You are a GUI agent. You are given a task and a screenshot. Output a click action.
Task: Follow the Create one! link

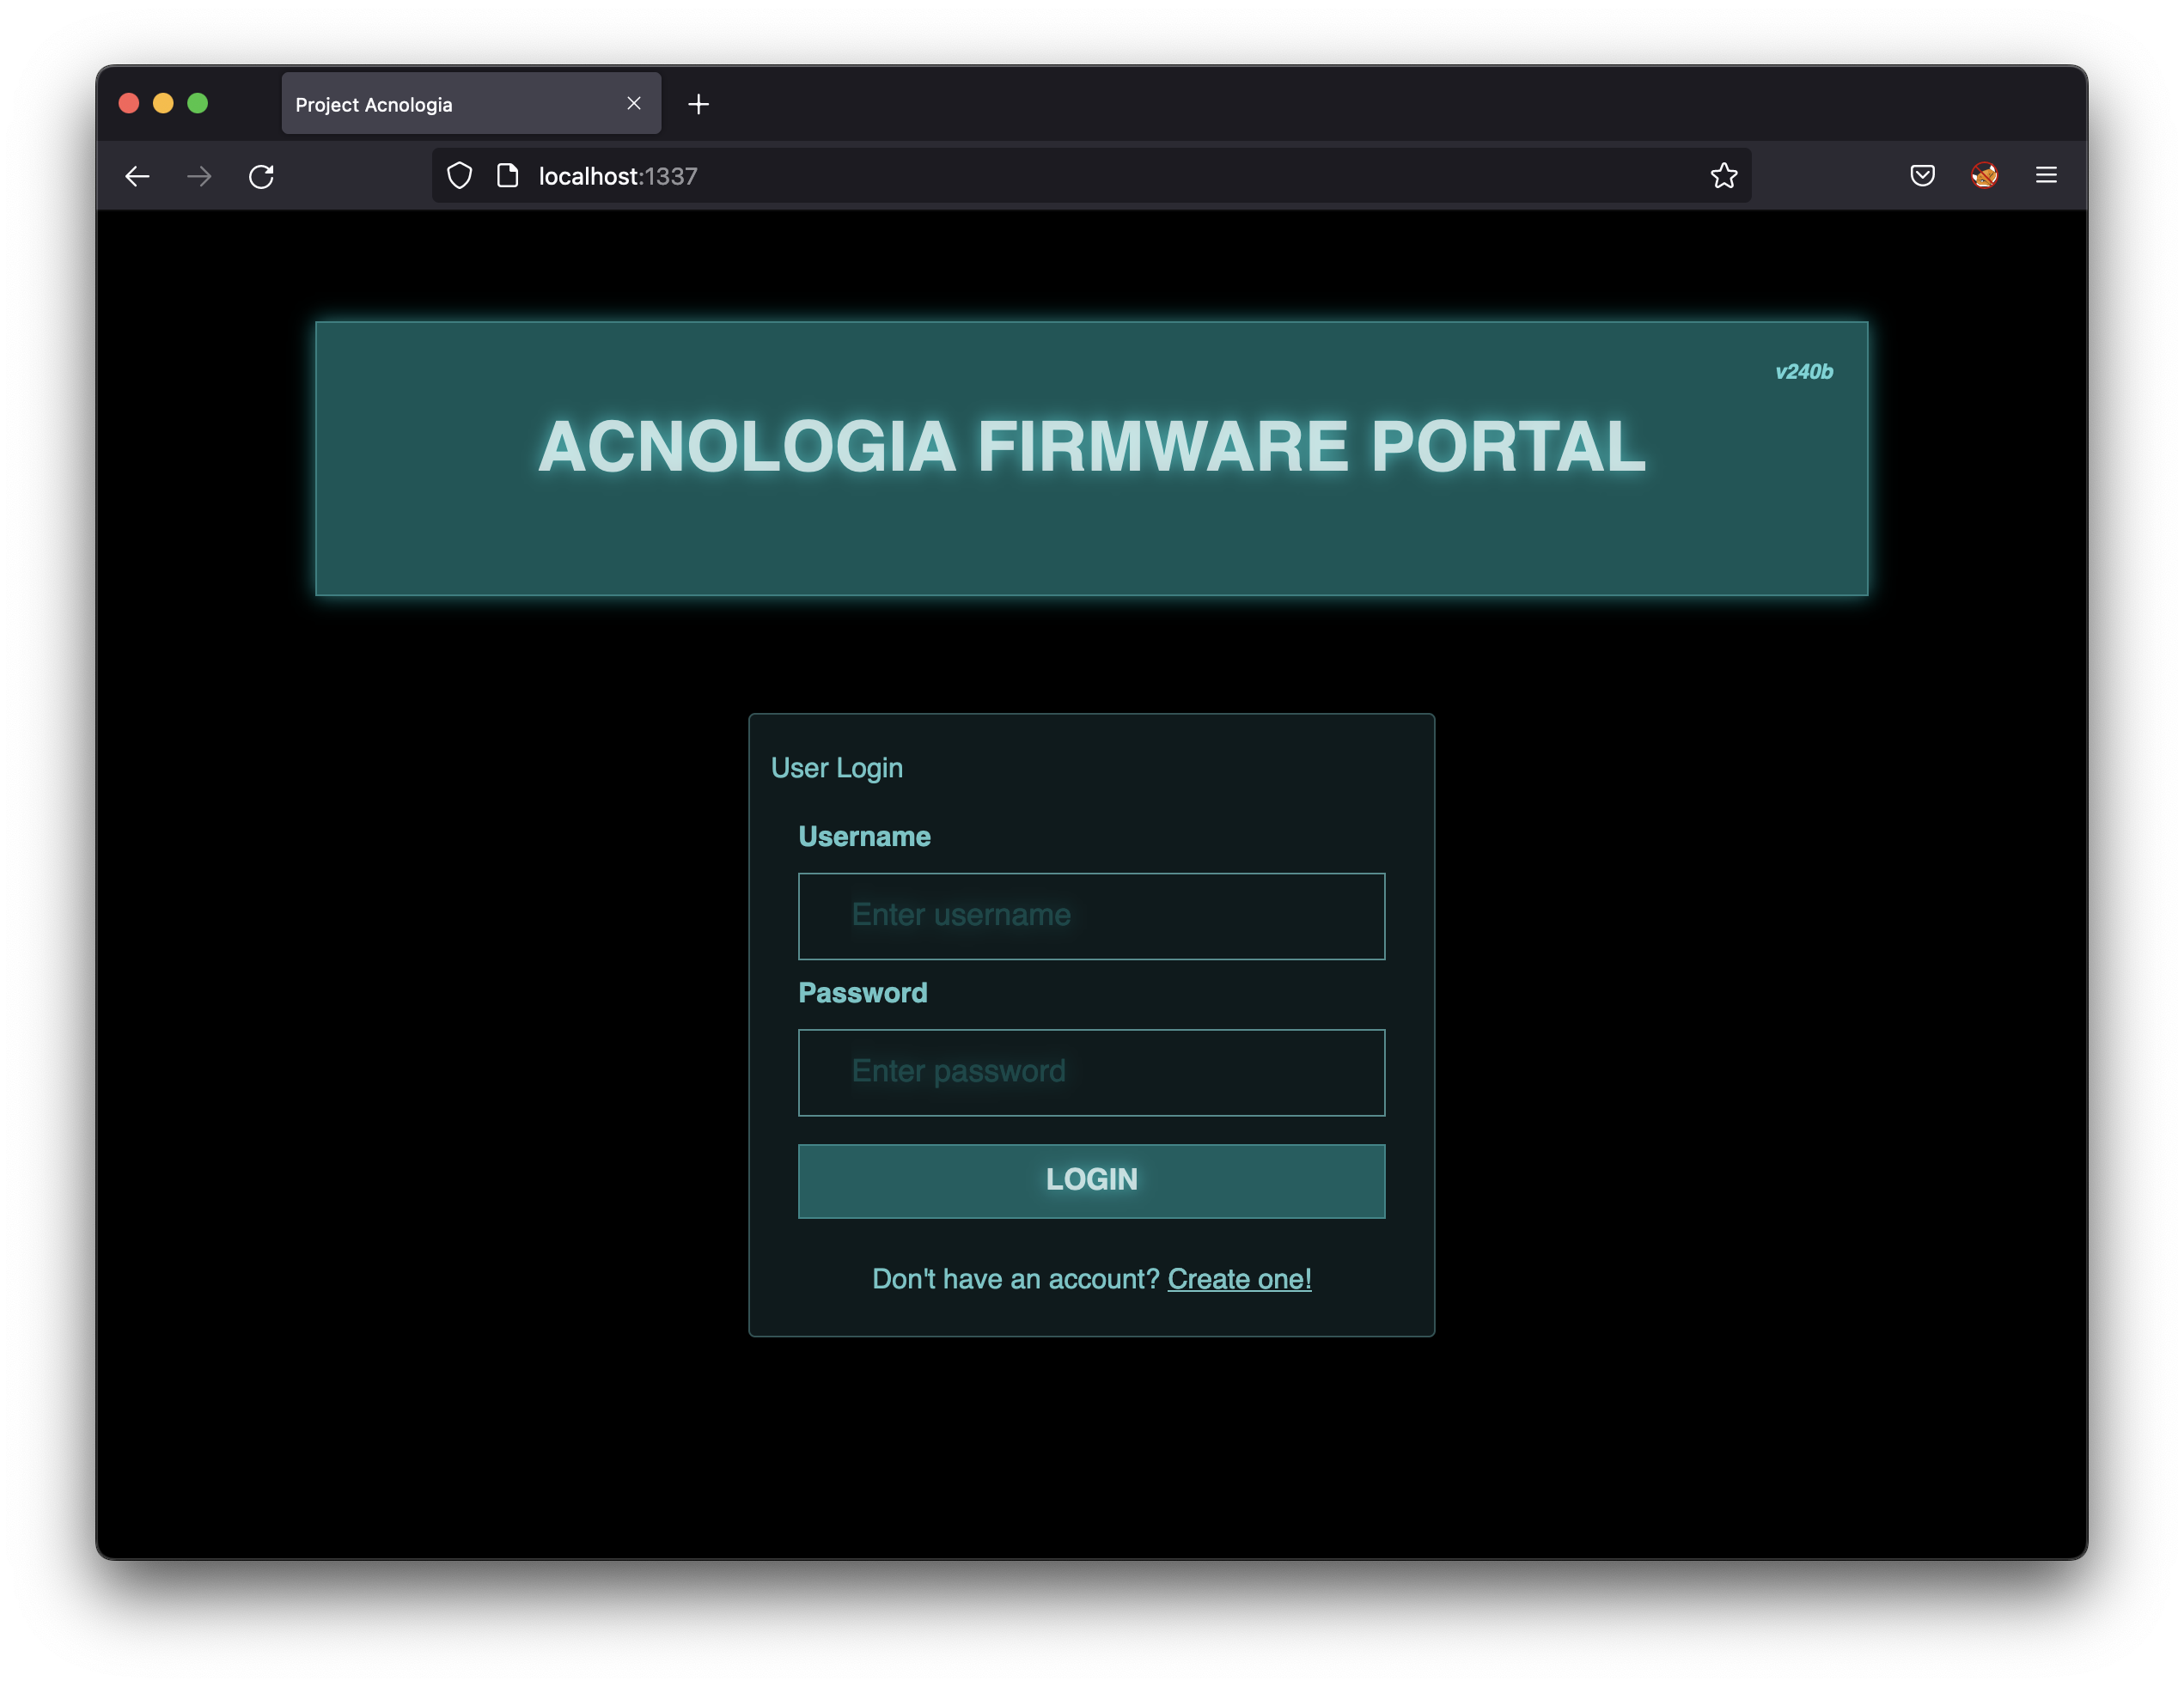pos(1239,1279)
